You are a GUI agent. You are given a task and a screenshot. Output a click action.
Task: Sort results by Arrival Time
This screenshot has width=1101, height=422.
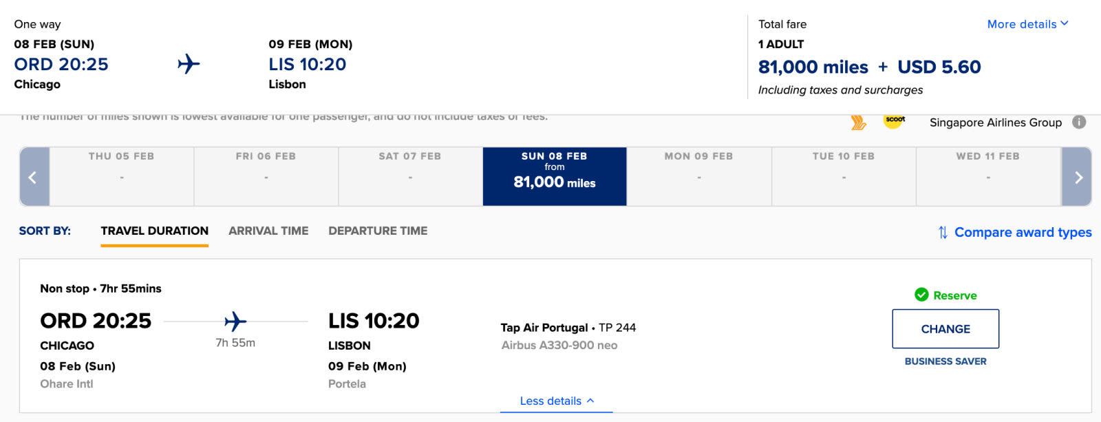tap(268, 231)
